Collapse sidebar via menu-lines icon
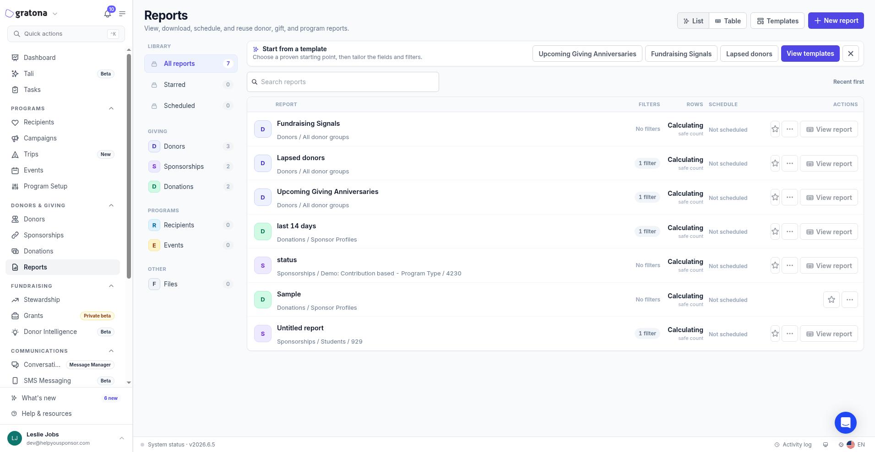 click(x=122, y=14)
